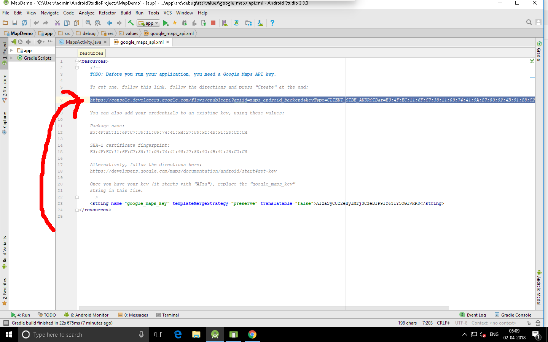Image resolution: width=548 pixels, height=342 pixels.
Task: Open the SDK Manager
Action: tap(260, 23)
